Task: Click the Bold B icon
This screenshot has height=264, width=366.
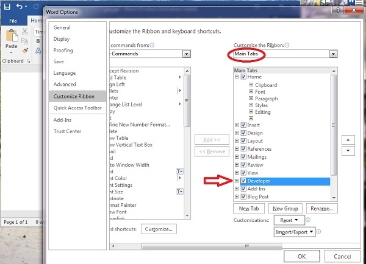Action: [x=38, y=41]
